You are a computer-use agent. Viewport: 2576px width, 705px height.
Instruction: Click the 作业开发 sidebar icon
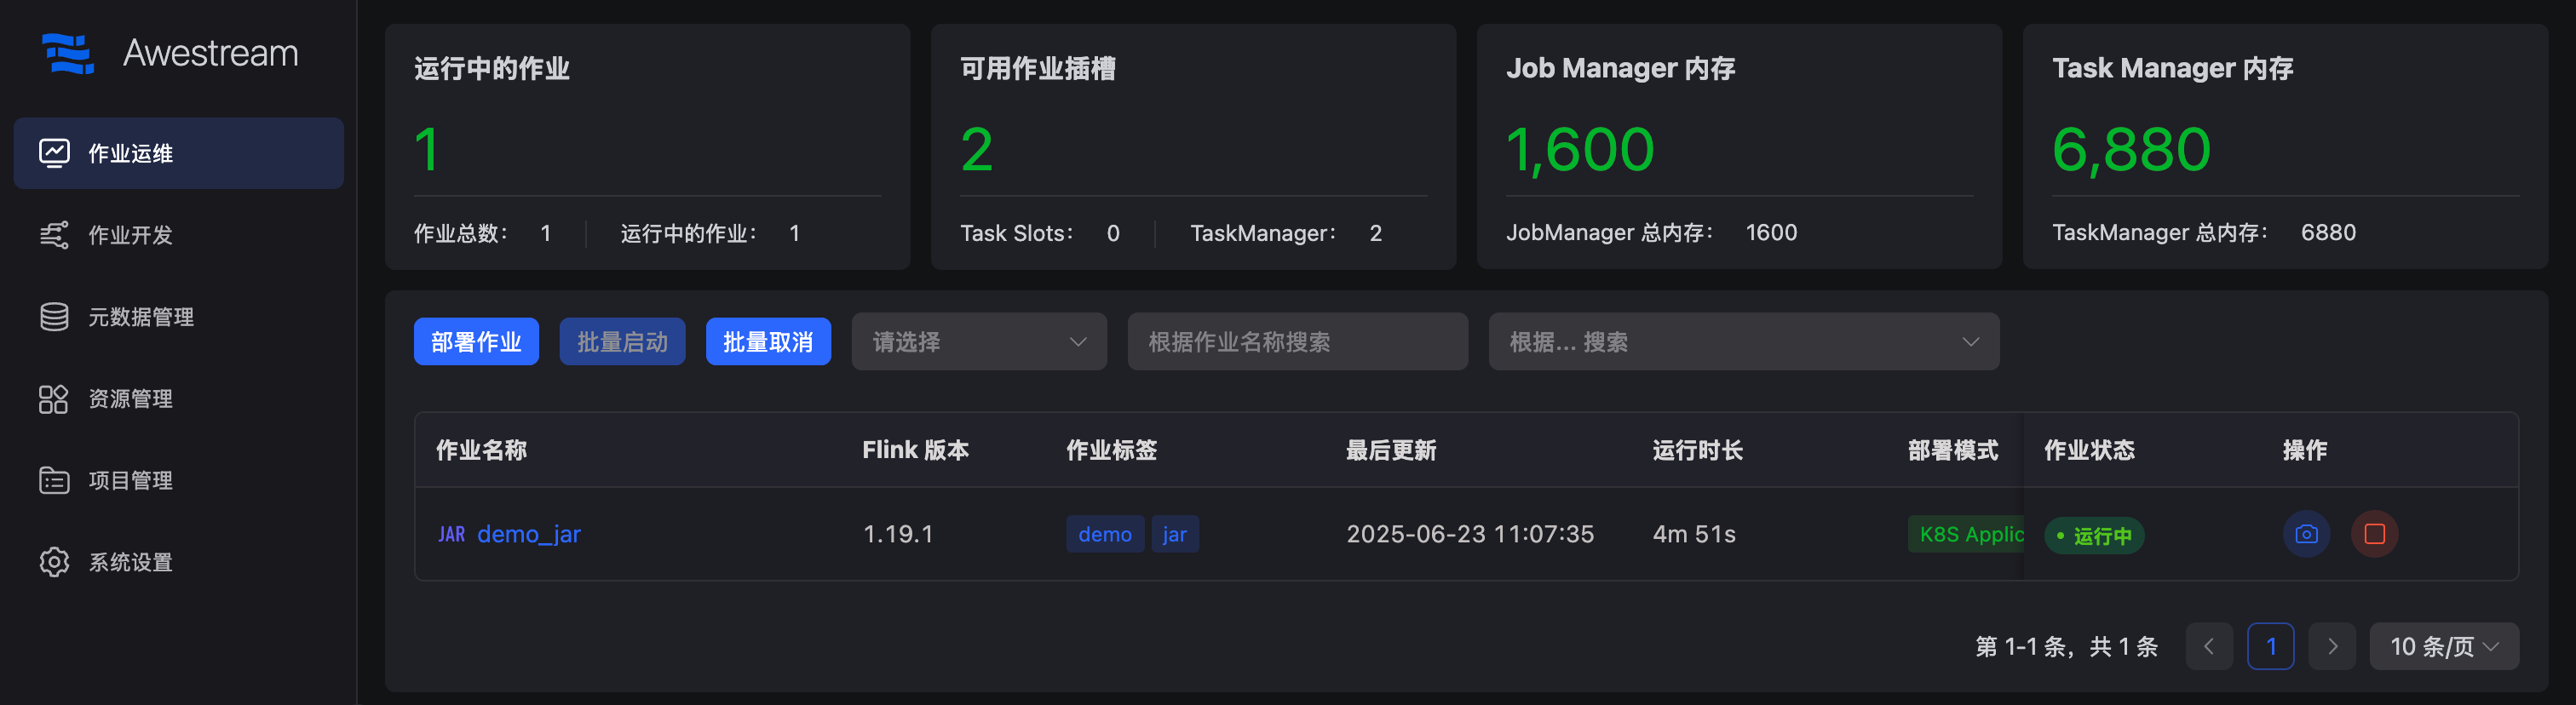click(54, 235)
